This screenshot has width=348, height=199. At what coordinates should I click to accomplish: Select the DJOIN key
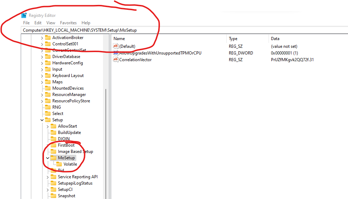click(64, 139)
